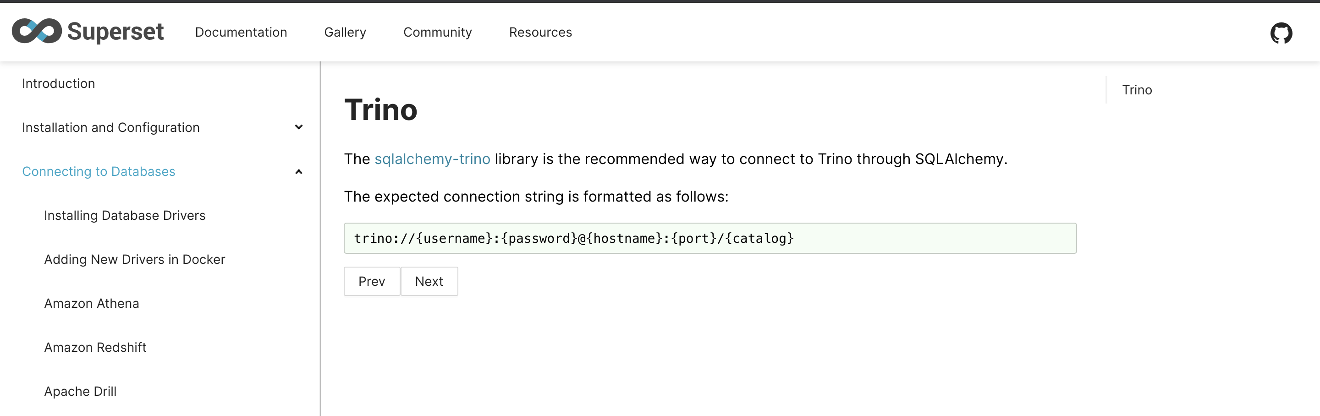Viewport: 1320px width, 416px height.
Task: Expand Installation and Configuration chevron
Action: 299,127
